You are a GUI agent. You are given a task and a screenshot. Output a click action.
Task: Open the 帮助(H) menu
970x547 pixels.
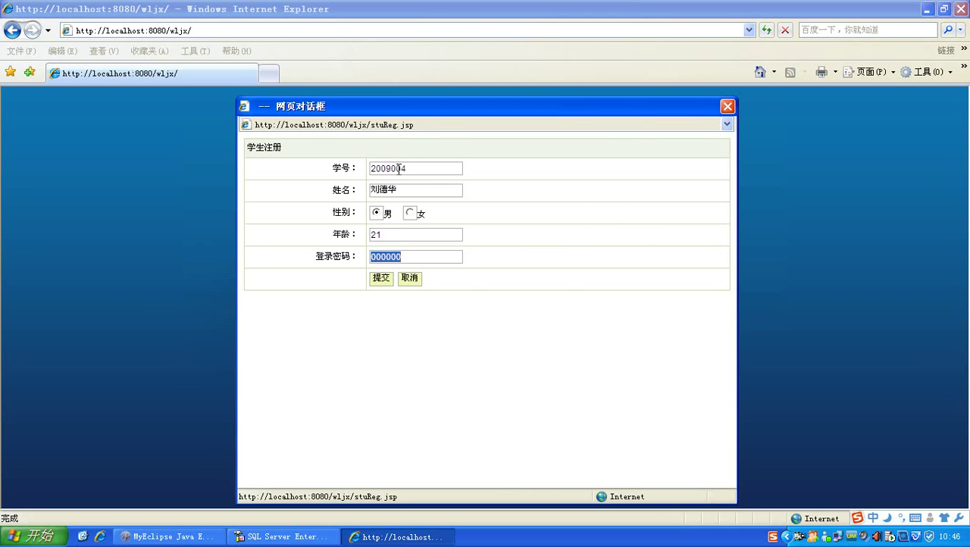pyautogui.click(x=236, y=51)
